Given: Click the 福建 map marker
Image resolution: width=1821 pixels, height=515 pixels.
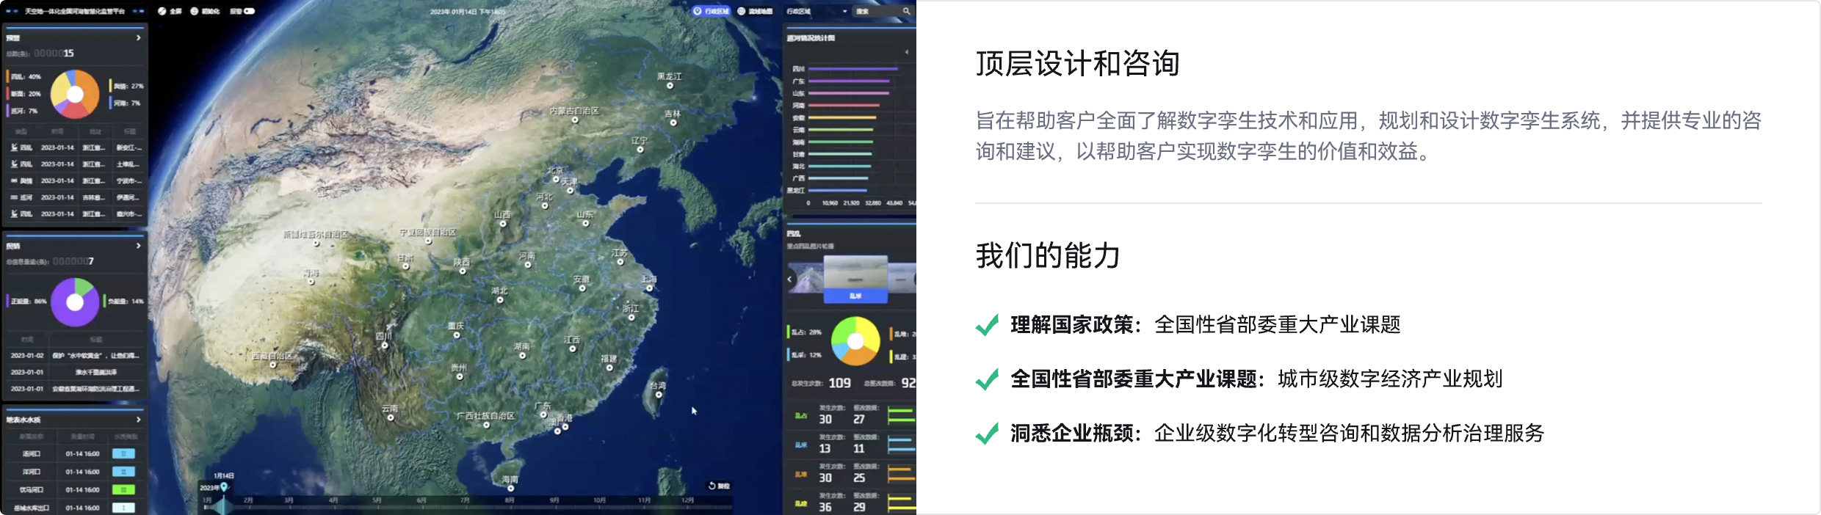Looking at the screenshot, I should pyautogui.click(x=609, y=368).
